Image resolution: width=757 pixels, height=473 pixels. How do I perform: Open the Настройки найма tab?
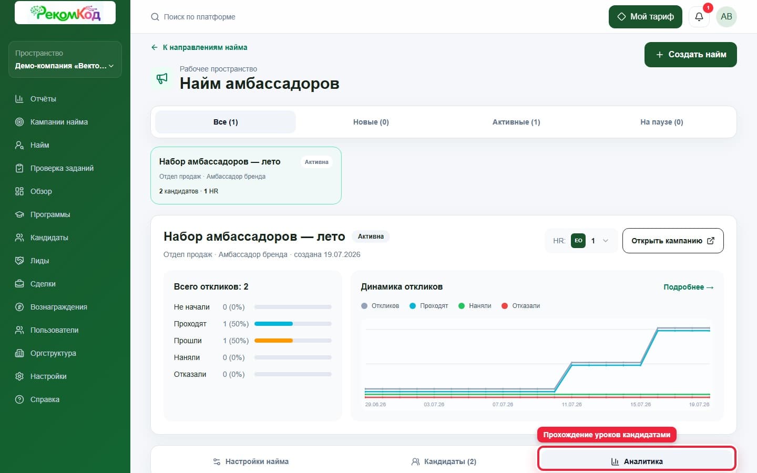[251, 461]
